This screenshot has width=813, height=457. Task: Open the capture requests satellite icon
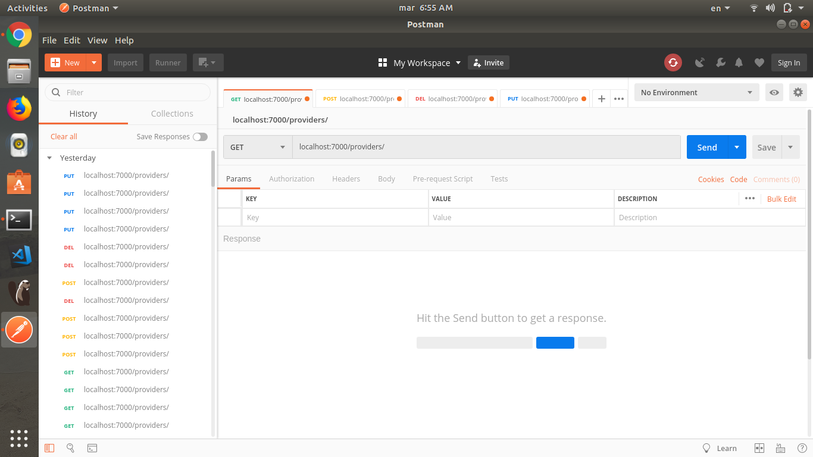coord(700,62)
